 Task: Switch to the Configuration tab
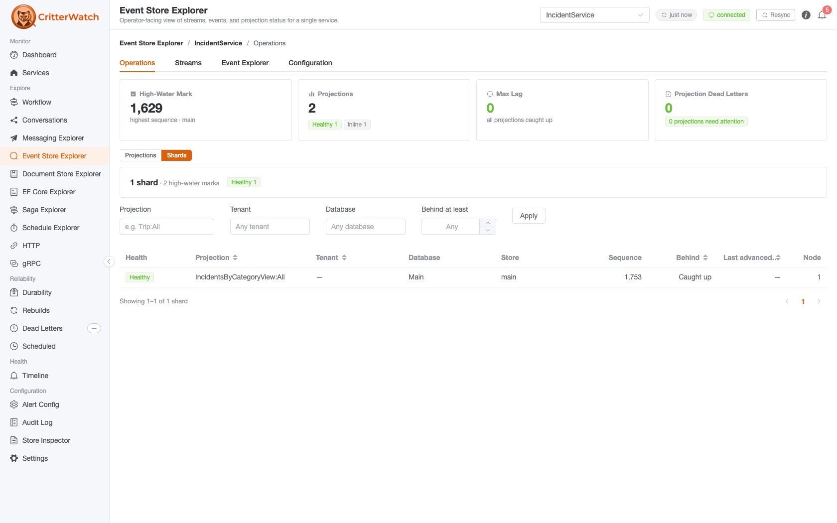tap(310, 63)
